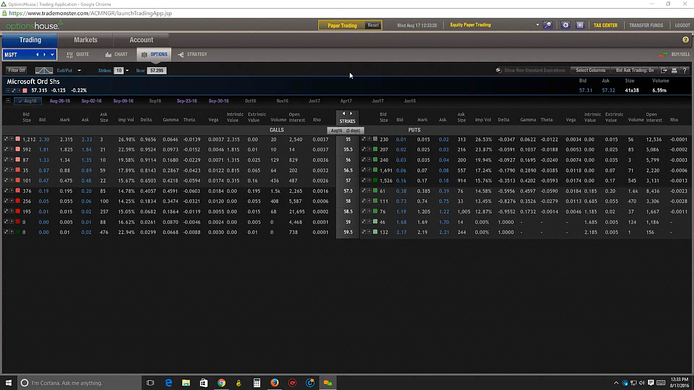The height and width of the screenshot is (390, 694).
Task: Print the options chain with the printer icon
Action: click(674, 70)
